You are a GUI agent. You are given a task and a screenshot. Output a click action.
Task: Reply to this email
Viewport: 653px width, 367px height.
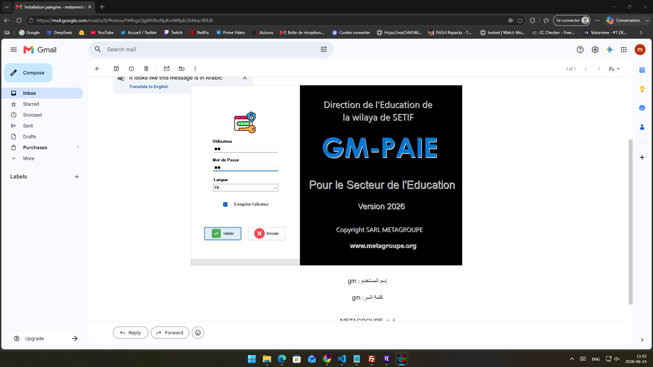[x=130, y=333]
